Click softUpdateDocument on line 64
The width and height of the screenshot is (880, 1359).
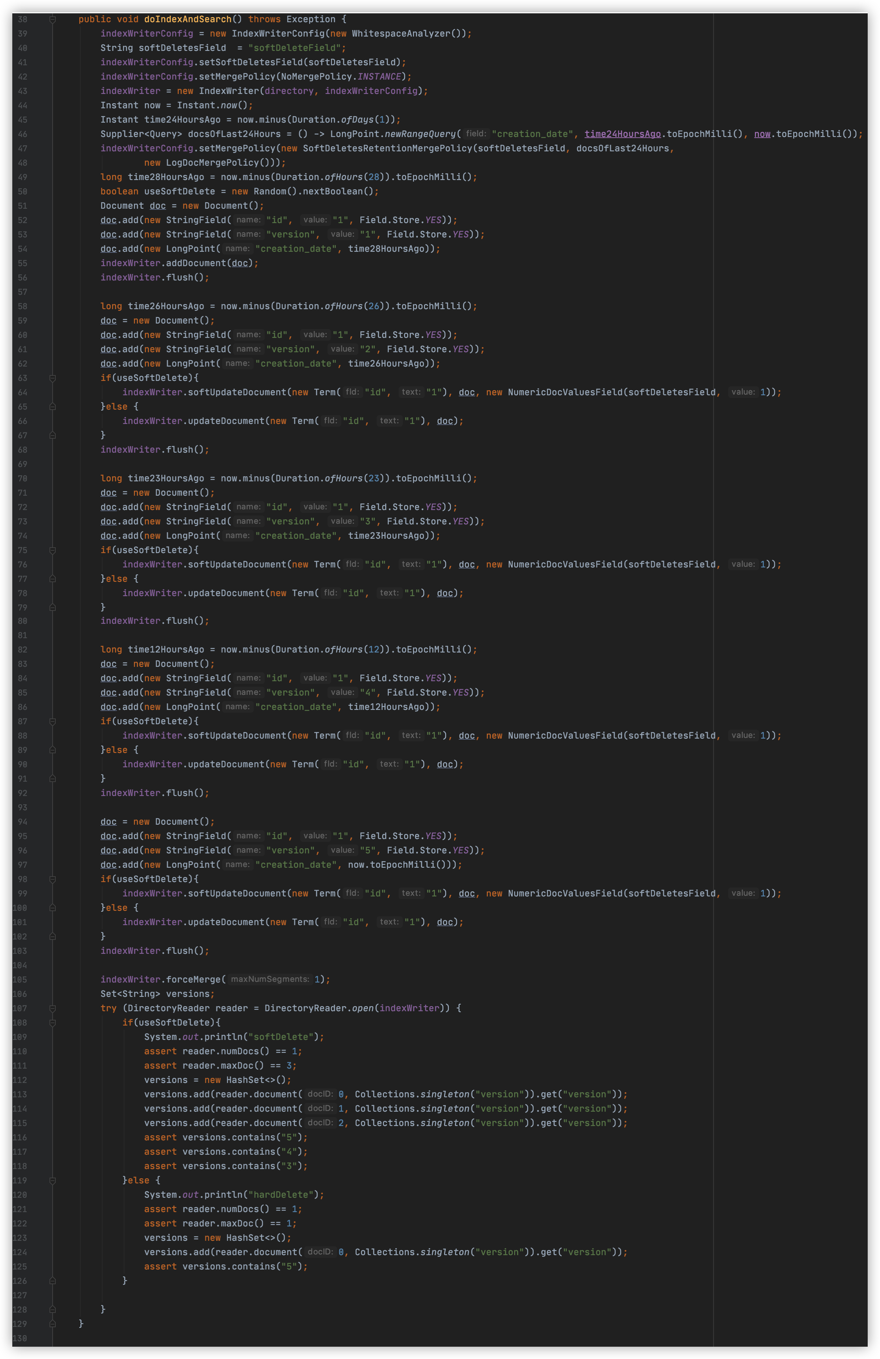tap(237, 392)
